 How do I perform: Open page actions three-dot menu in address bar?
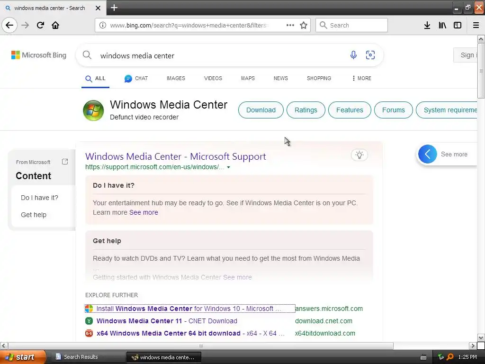click(290, 25)
